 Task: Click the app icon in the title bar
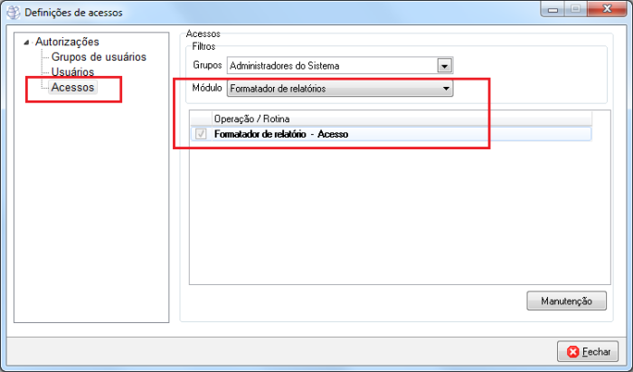(x=13, y=13)
